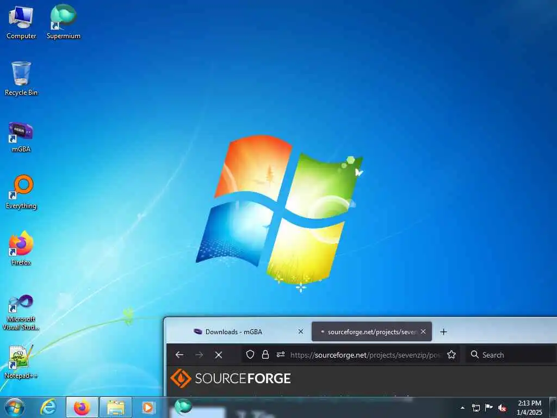Viewport: 557px width, 418px height.
Task: Open the clock showing 2:13 PM
Action: pos(529,408)
